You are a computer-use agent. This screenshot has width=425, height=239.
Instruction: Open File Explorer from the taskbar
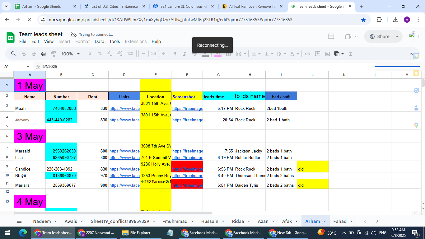[x=136, y=233]
